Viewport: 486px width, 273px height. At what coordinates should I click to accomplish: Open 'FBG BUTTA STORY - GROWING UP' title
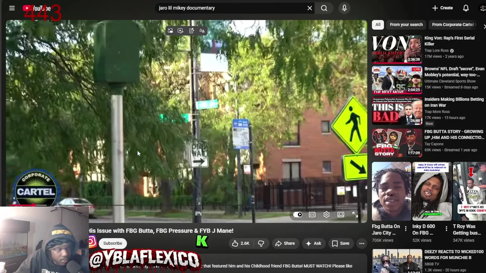[454, 135]
